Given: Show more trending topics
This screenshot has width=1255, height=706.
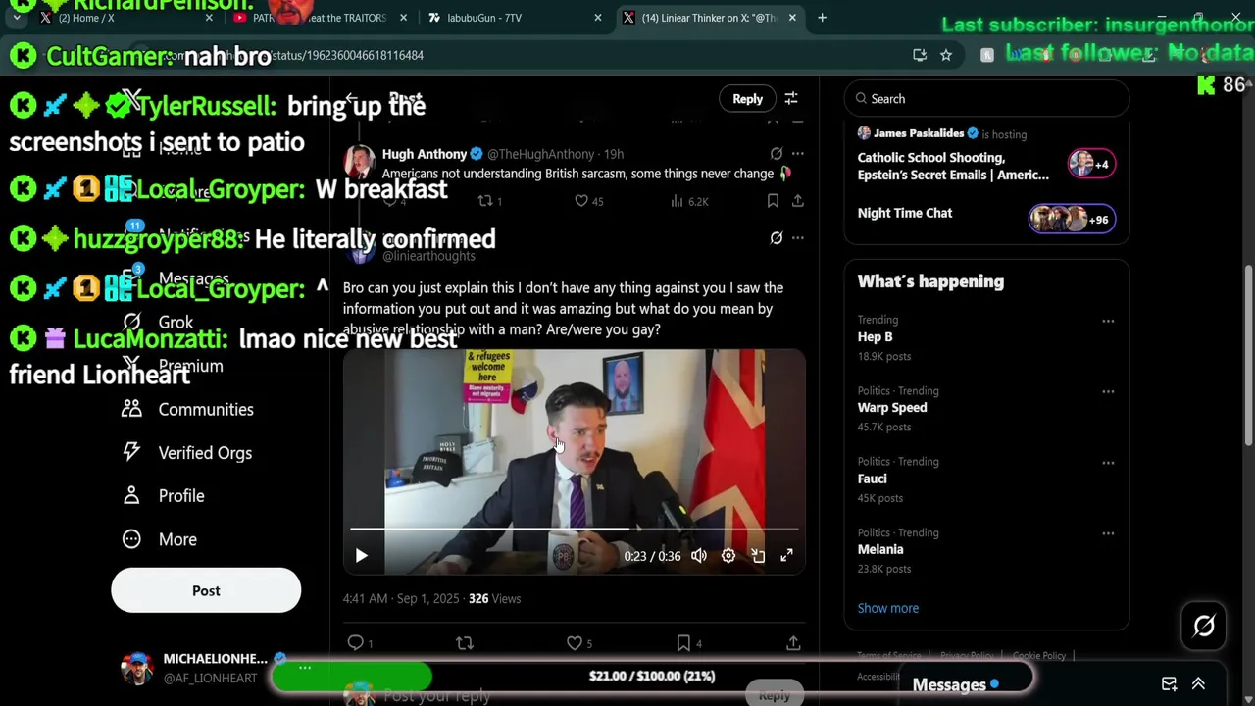Looking at the screenshot, I should point(888,608).
